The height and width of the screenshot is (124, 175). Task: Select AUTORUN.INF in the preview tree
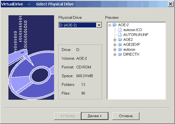click(x=136, y=35)
